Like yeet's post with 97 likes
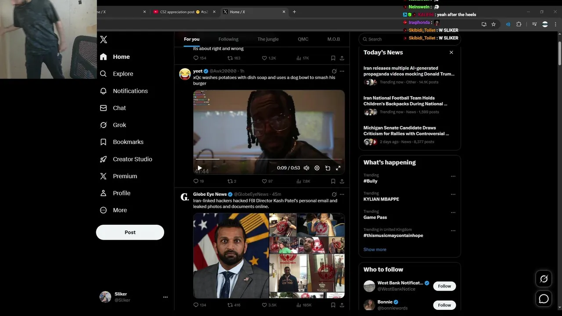Image resolution: width=562 pixels, height=316 pixels. coord(267,181)
